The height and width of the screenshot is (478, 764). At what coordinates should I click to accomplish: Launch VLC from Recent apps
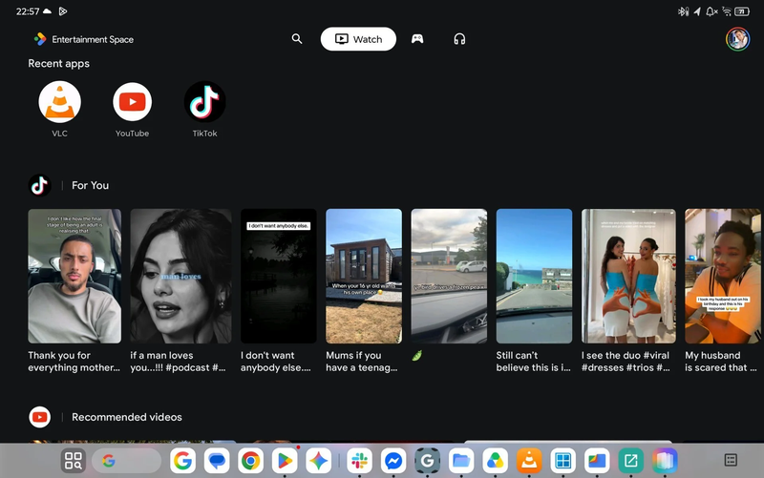(59, 102)
